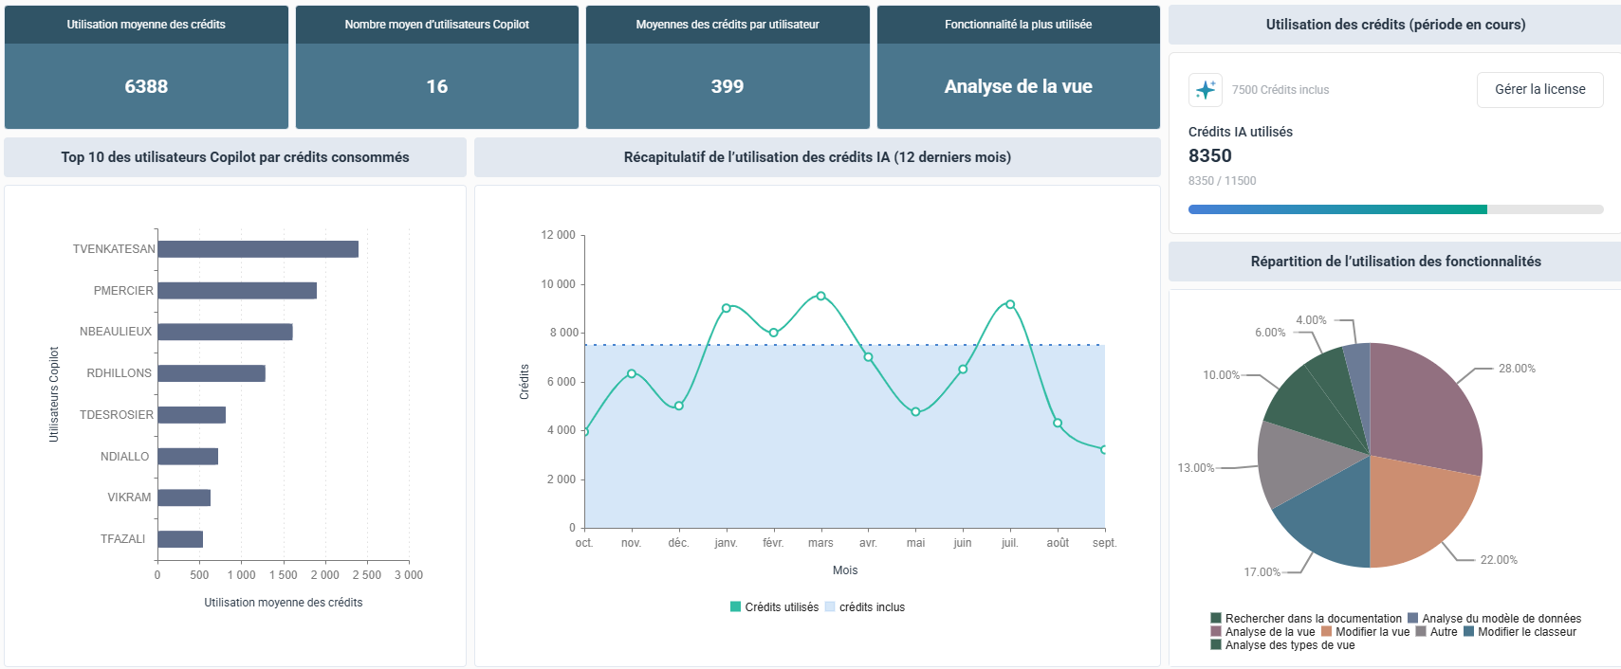Screen dimensions: 1621x669
Task: Click the Analyse des types de vue legend swatch
Action: tap(1216, 645)
